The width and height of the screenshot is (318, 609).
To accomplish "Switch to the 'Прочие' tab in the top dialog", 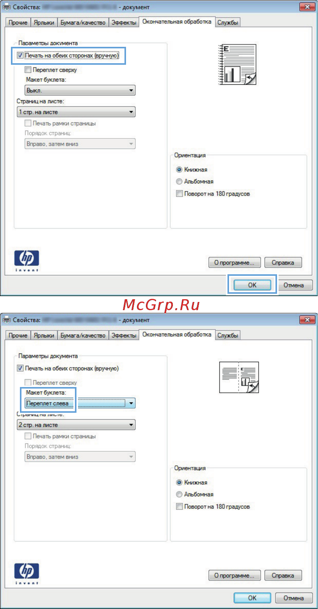I will (18, 23).
